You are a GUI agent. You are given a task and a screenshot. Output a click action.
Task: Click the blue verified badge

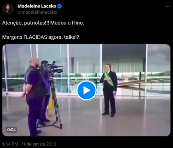[59, 6]
